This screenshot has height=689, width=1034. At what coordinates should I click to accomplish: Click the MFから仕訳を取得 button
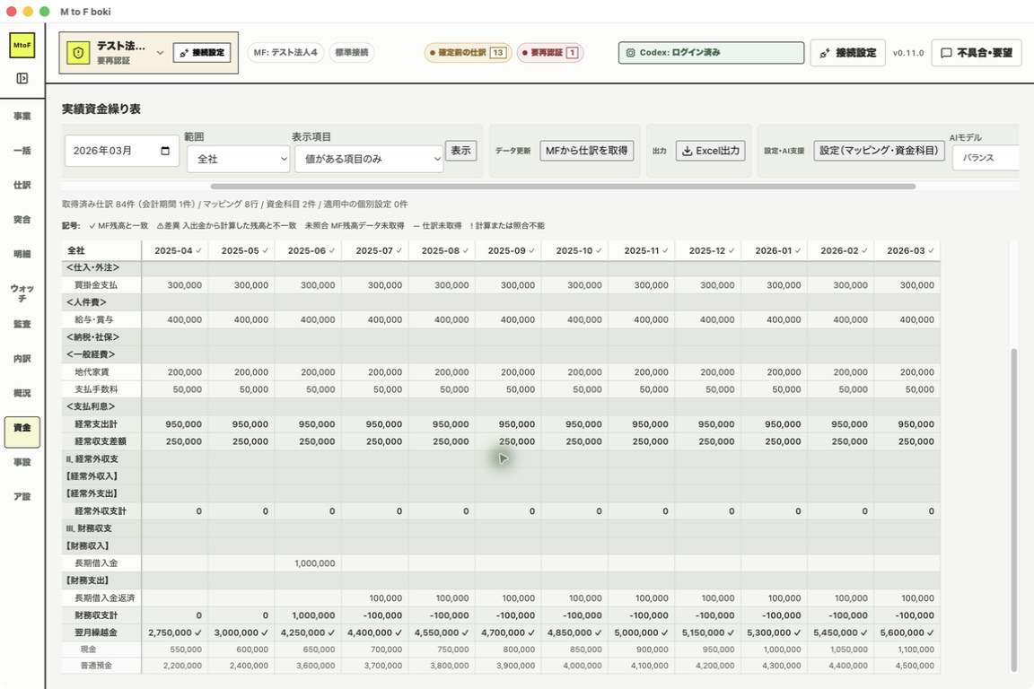[x=586, y=151]
